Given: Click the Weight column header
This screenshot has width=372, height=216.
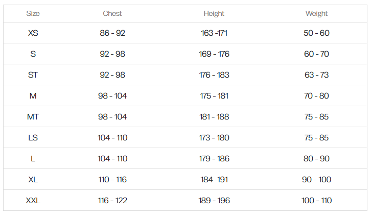Looking at the screenshot, I should point(316,13).
